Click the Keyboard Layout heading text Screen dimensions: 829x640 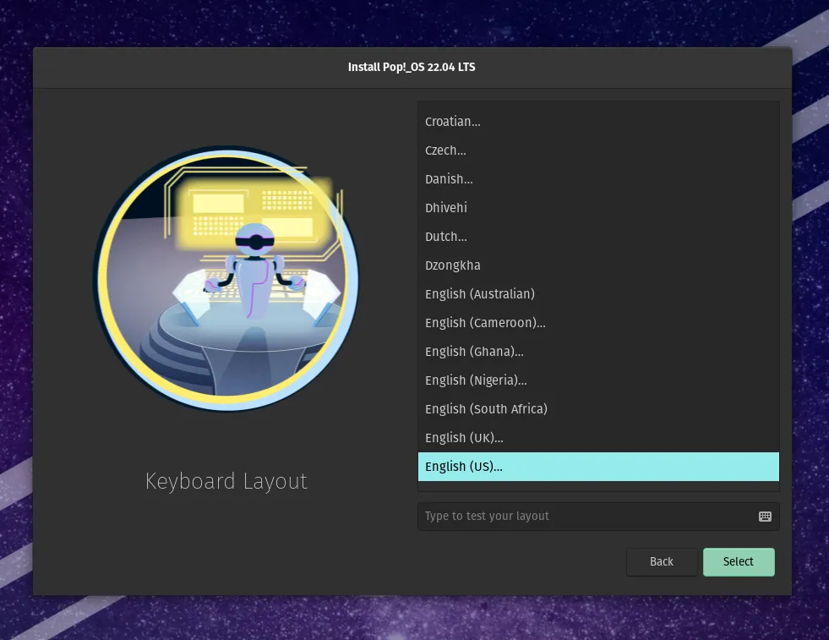[x=226, y=481]
